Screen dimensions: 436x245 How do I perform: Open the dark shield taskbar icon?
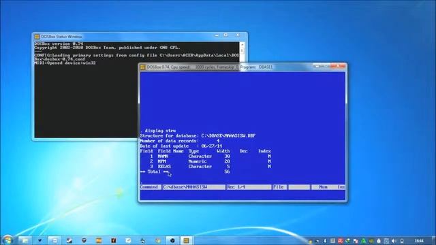point(84,240)
